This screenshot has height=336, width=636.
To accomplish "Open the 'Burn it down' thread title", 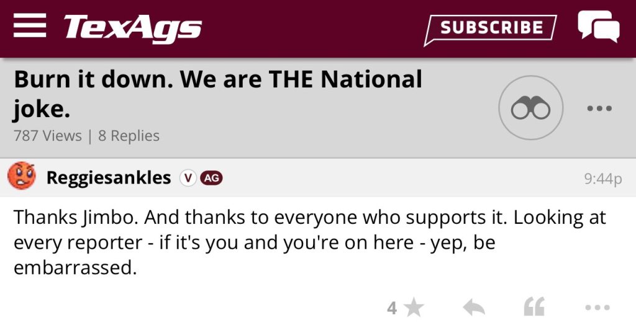I will (x=217, y=94).
